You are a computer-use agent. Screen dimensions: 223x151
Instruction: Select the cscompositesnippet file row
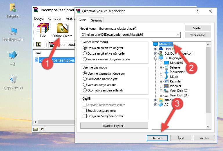click(55, 60)
